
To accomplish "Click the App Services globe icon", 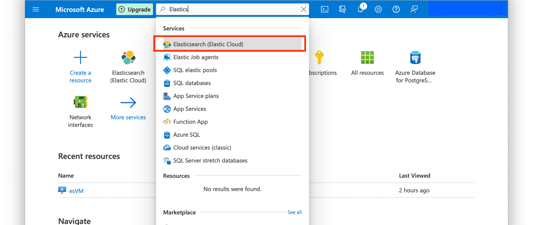I will pyautogui.click(x=167, y=109).
